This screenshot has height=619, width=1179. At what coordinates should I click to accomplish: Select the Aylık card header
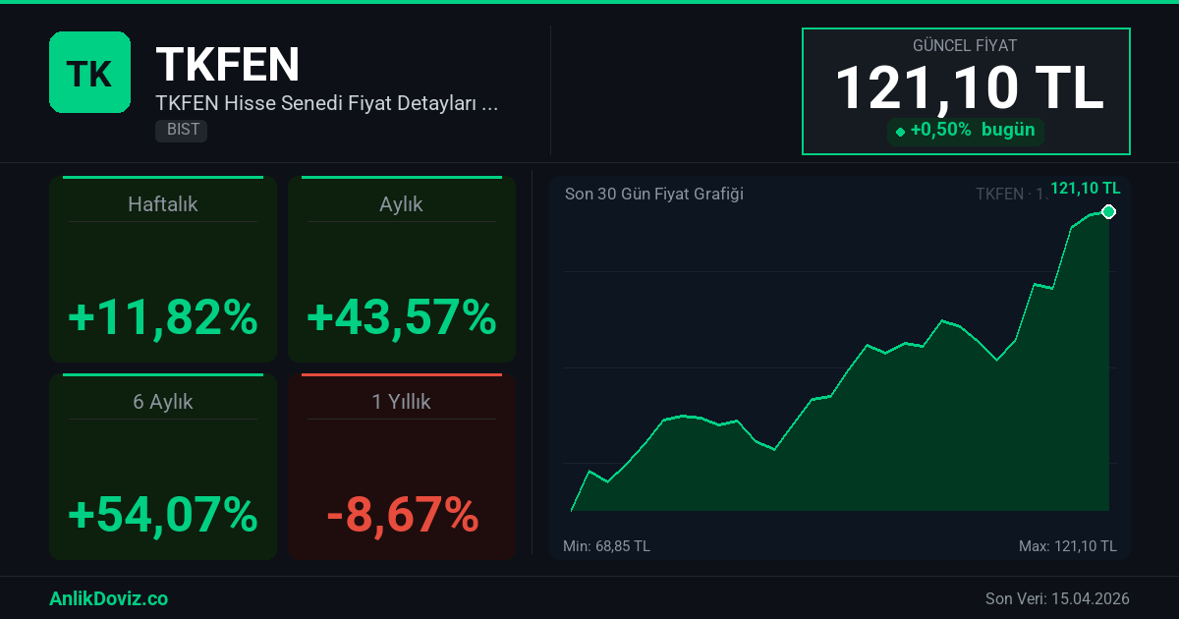[401, 204]
